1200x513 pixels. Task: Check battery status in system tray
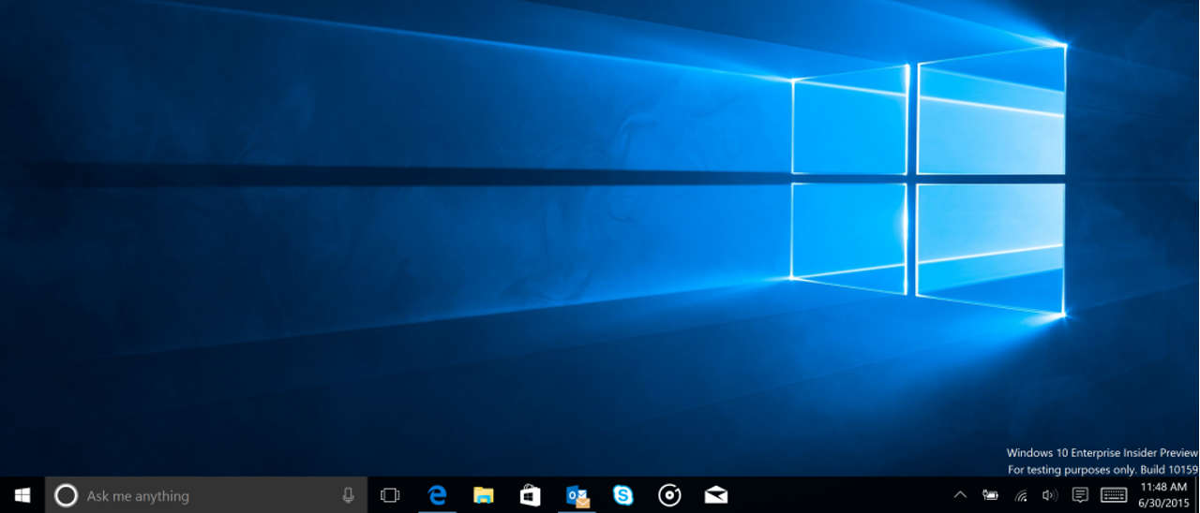[990, 495]
